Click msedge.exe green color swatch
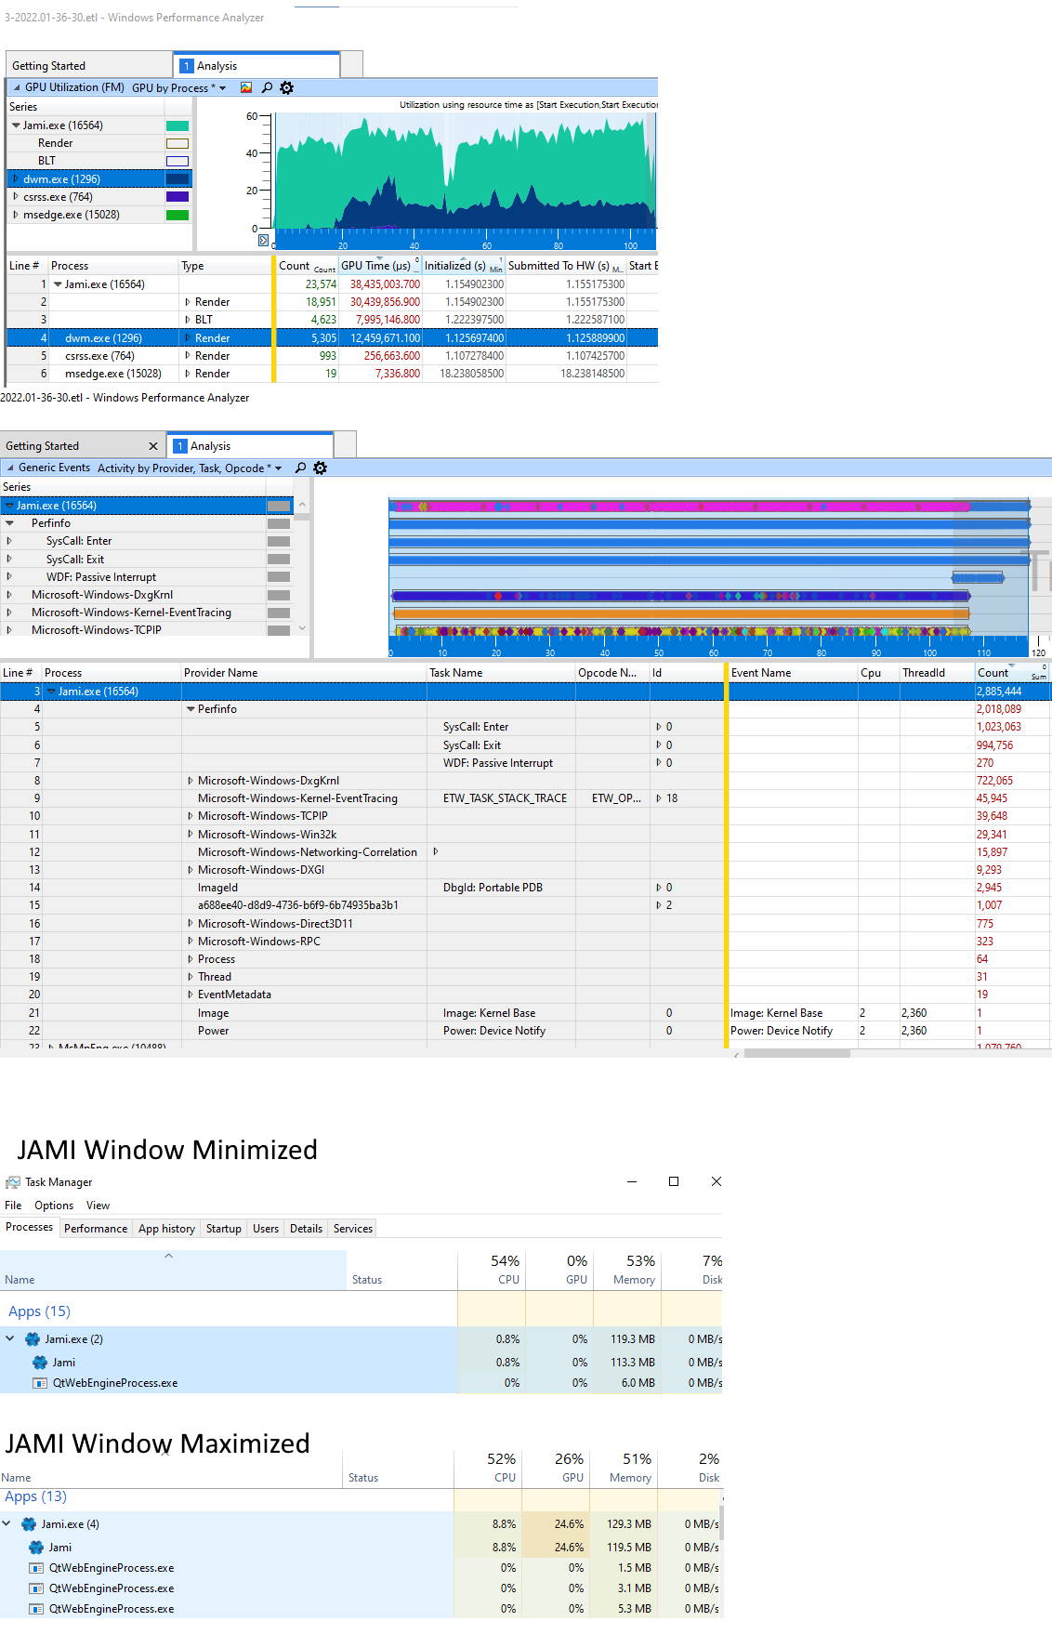This screenshot has width=1052, height=1634. click(x=178, y=215)
